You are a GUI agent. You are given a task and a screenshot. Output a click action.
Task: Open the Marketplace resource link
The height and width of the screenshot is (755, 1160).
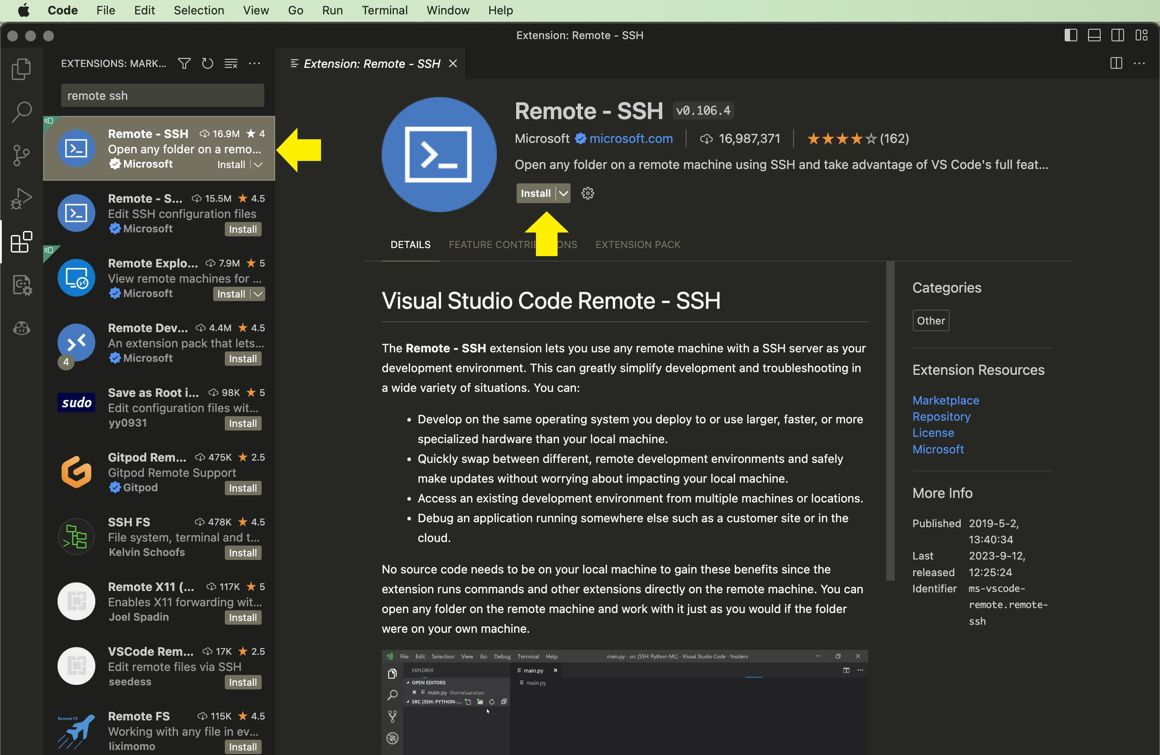[946, 400]
